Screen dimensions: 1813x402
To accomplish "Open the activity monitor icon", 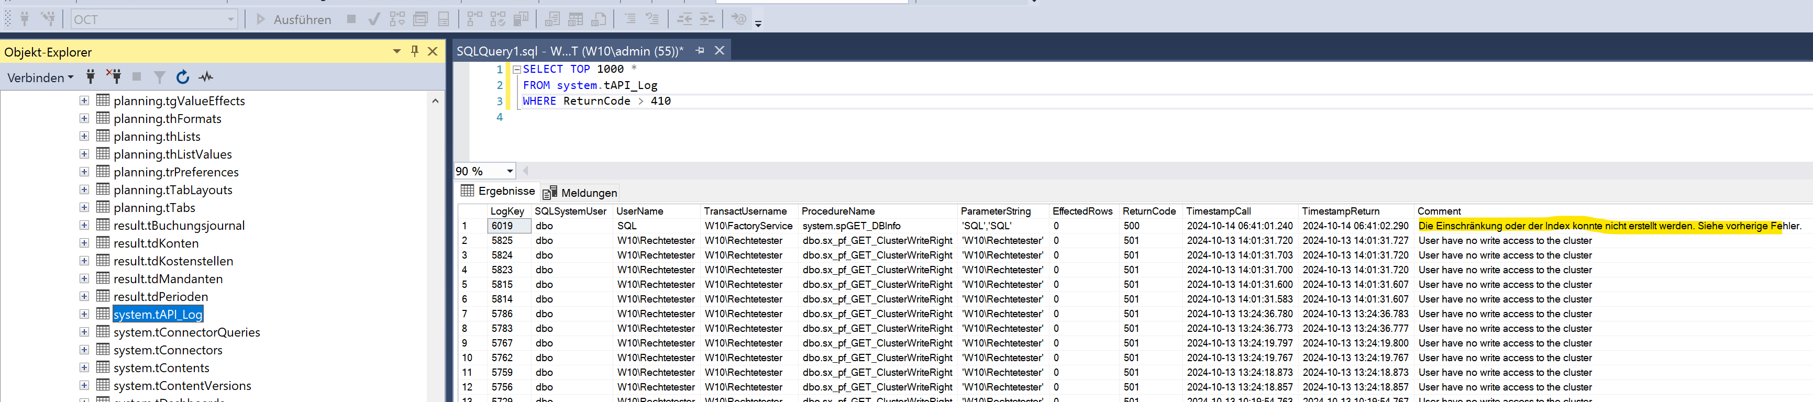I will (205, 77).
